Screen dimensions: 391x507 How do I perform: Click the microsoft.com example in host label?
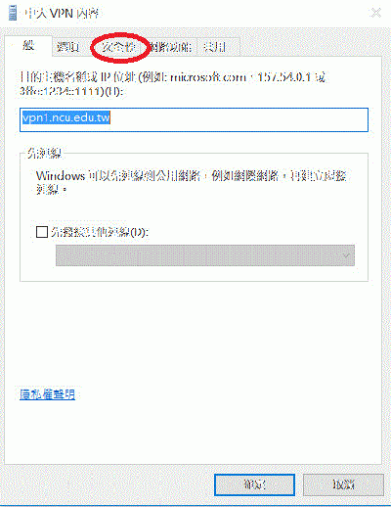click(208, 77)
